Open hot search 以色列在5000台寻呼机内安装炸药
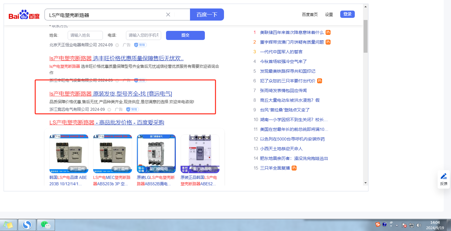The image size is (451, 231). [x=292, y=139]
